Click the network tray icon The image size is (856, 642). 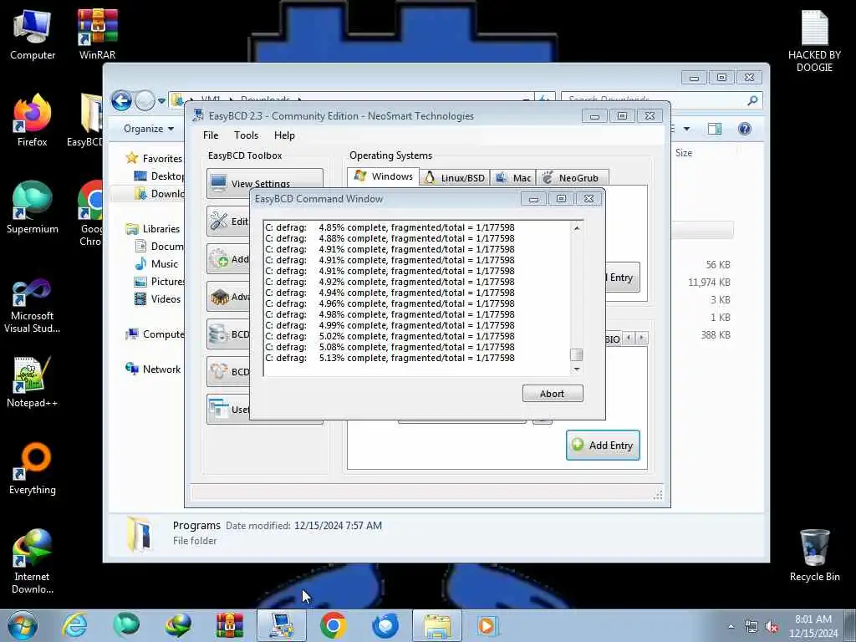point(752,627)
